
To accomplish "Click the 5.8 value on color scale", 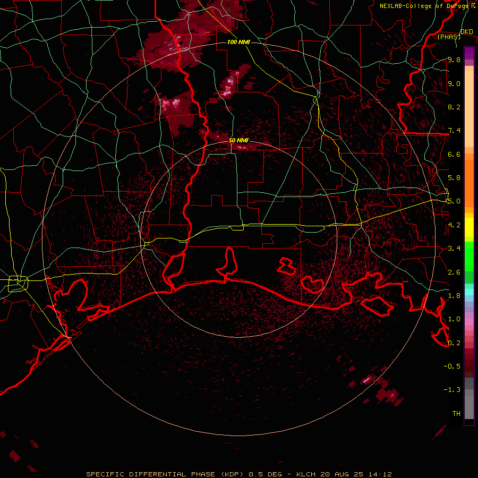I will 454,178.
